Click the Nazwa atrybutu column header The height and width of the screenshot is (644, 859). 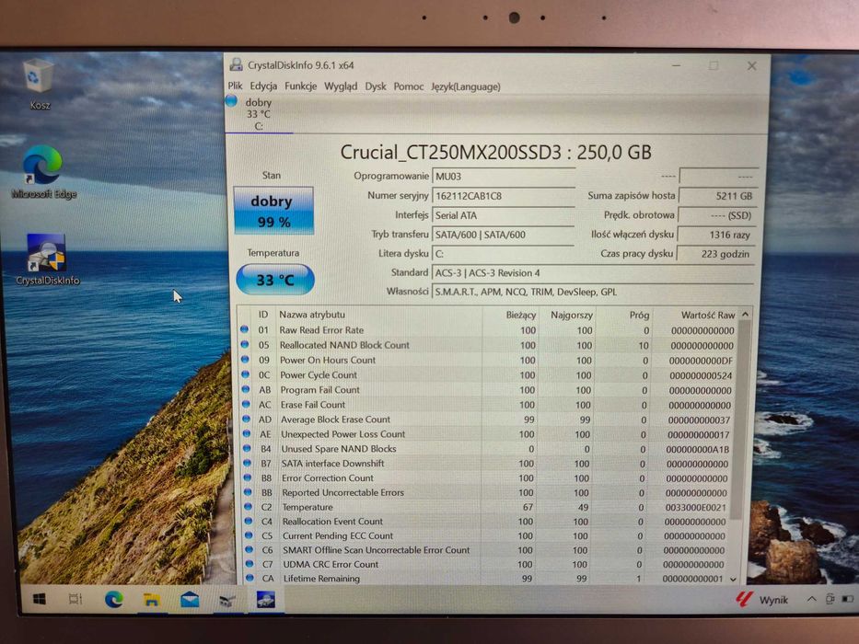coord(312,315)
